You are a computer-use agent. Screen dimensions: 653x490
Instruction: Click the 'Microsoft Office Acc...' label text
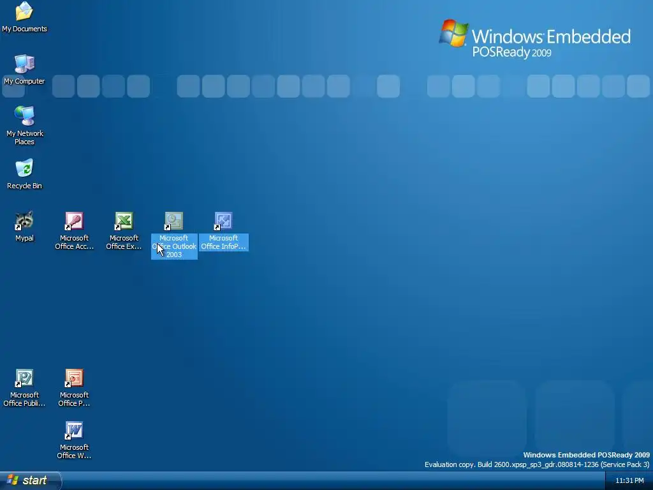(74, 242)
